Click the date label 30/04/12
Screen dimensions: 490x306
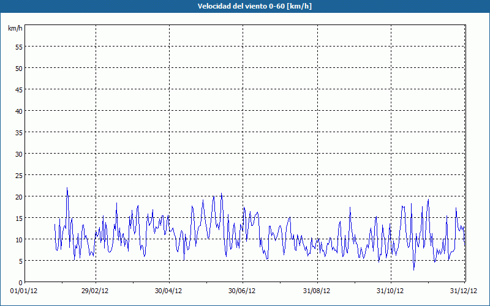tap(168, 291)
